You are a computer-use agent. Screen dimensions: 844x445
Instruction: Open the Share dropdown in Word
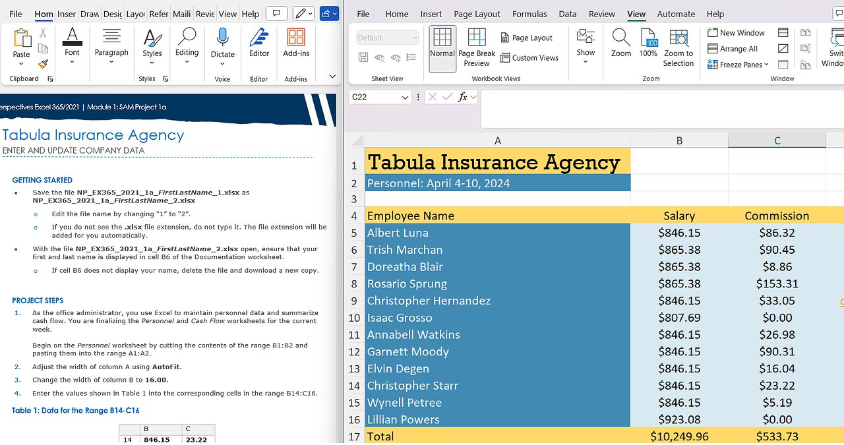tap(329, 13)
